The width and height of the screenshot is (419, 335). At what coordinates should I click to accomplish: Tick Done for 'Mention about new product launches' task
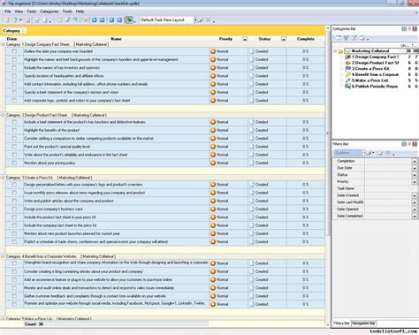click(x=14, y=233)
